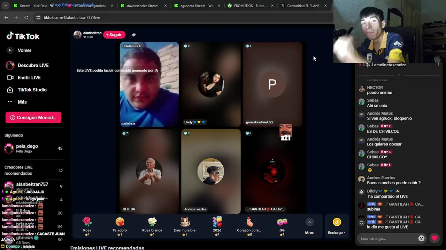Refresh recommended LIVE creators list
446x250 pixels.
(61, 170)
